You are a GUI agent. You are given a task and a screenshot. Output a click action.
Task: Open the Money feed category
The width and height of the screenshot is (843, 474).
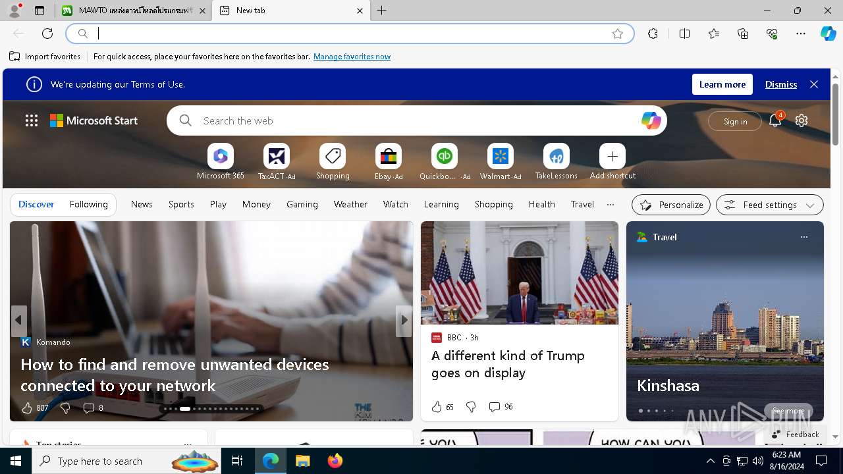tap(256, 204)
